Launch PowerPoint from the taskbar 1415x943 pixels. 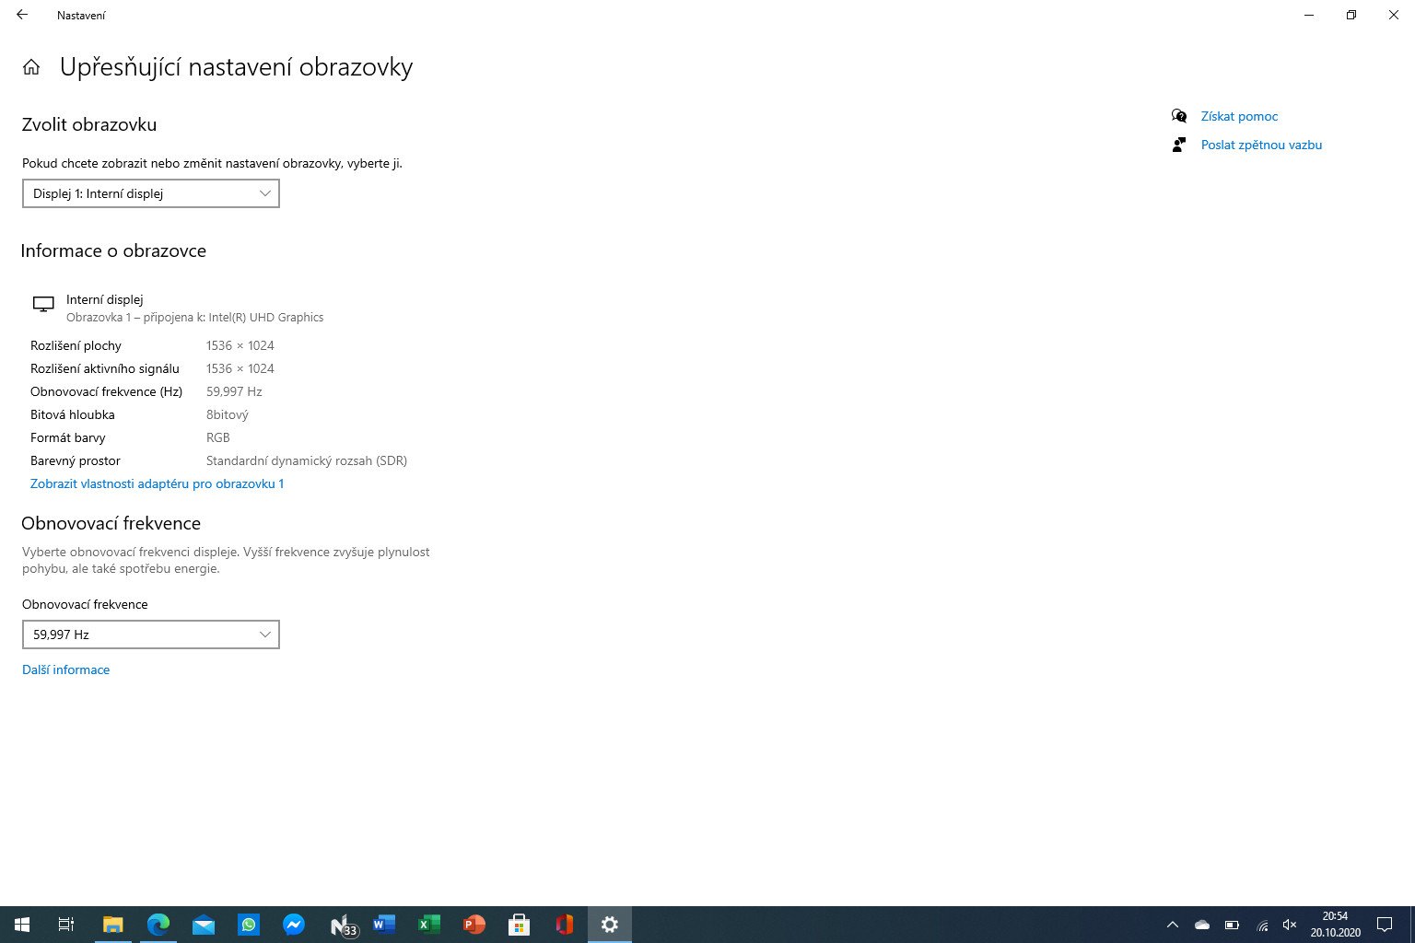(x=474, y=925)
